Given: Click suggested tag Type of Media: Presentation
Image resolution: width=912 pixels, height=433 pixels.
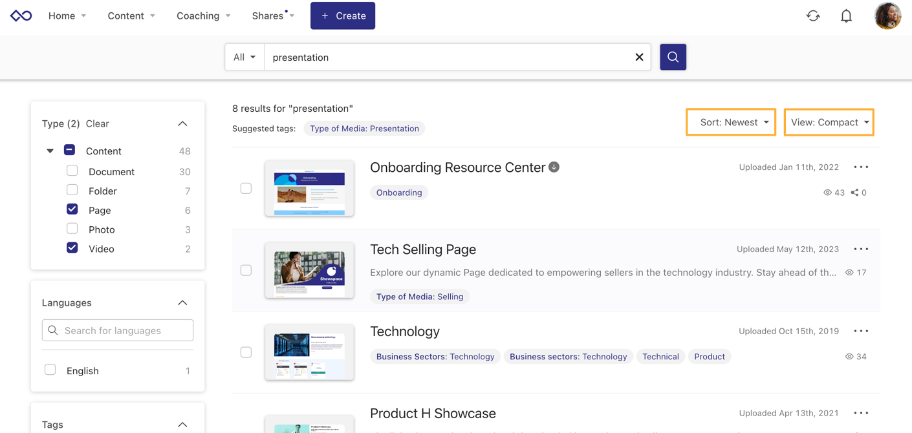Looking at the screenshot, I should click(364, 129).
